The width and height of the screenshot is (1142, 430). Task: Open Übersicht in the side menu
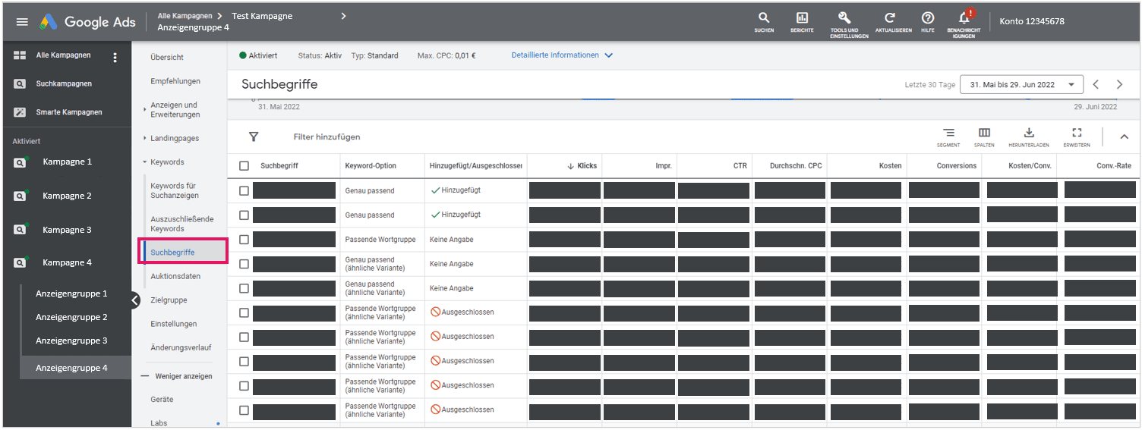(167, 58)
